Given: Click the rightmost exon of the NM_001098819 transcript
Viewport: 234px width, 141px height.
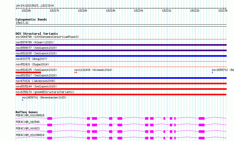Looking at the screenshot, I should tap(202, 138).
